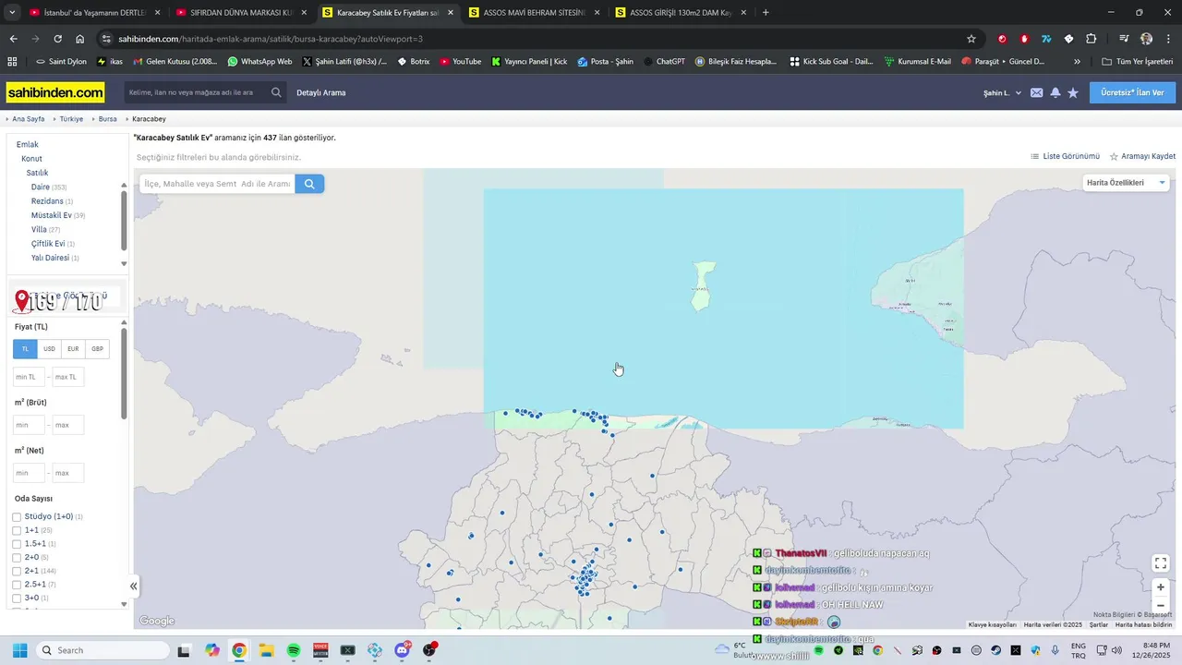This screenshot has height=665, width=1182.
Task: Open the media control playlist icon
Action: pos(1124,39)
